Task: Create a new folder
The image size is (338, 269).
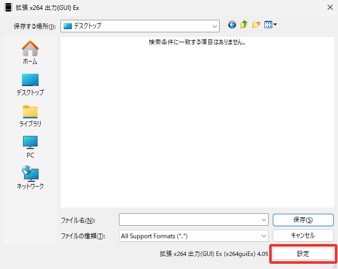Action: point(256,25)
